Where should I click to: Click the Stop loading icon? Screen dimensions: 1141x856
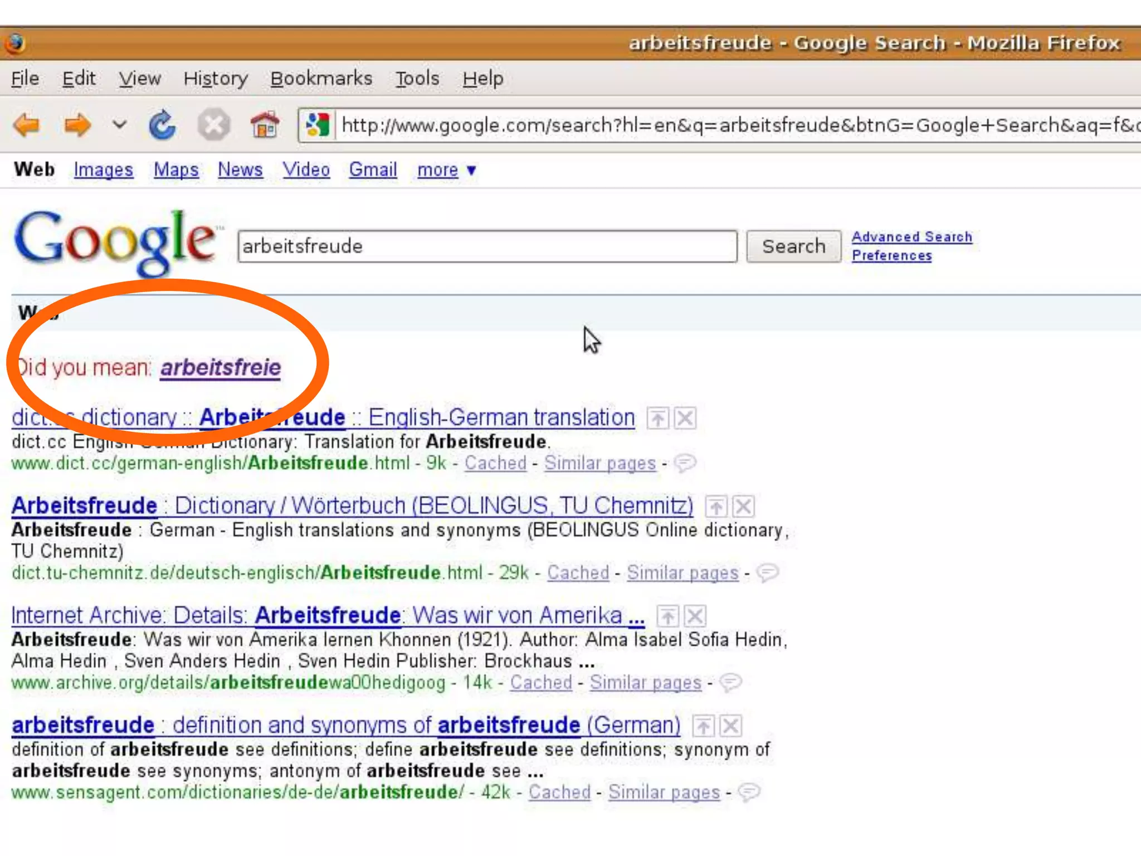pyautogui.click(x=213, y=125)
